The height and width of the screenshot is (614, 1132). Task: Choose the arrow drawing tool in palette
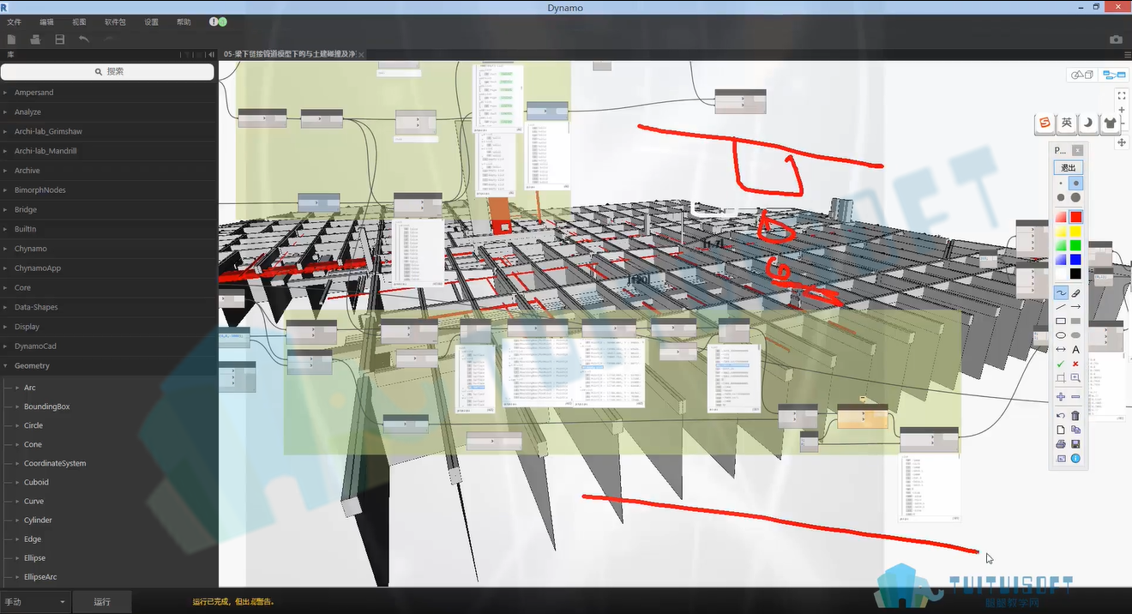coord(1075,307)
